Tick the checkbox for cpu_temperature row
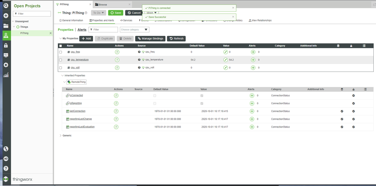This screenshot has width=376, height=186. [61, 60]
